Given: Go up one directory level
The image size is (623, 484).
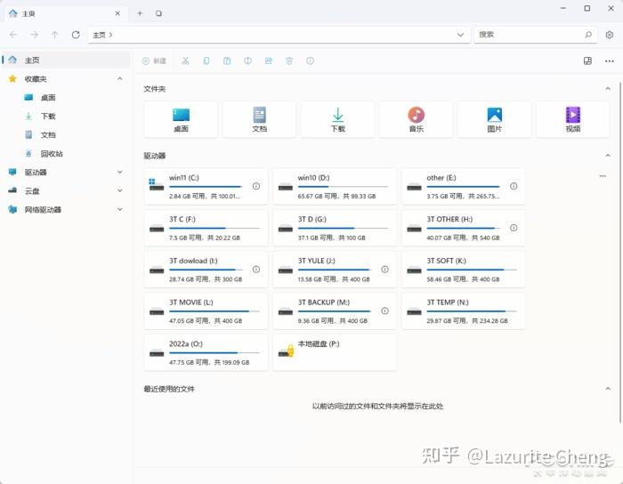Looking at the screenshot, I should [x=55, y=35].
